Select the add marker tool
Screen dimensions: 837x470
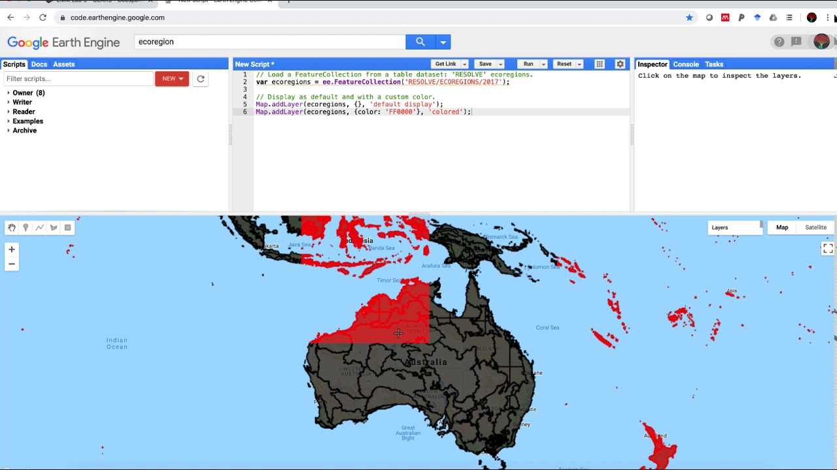pos(26,228)
